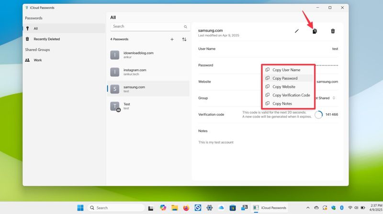Viewport: 383px width, 214px height.
Task: Click the copy icon next to the trash
Action: [315, 31]
